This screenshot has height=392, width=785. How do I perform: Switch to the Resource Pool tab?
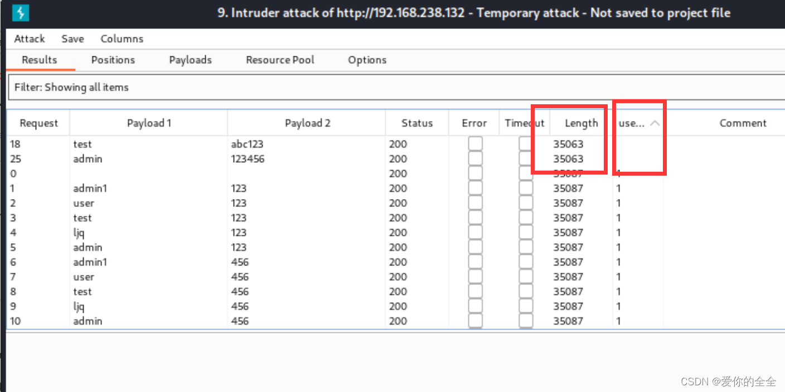(x=280, y=60)
